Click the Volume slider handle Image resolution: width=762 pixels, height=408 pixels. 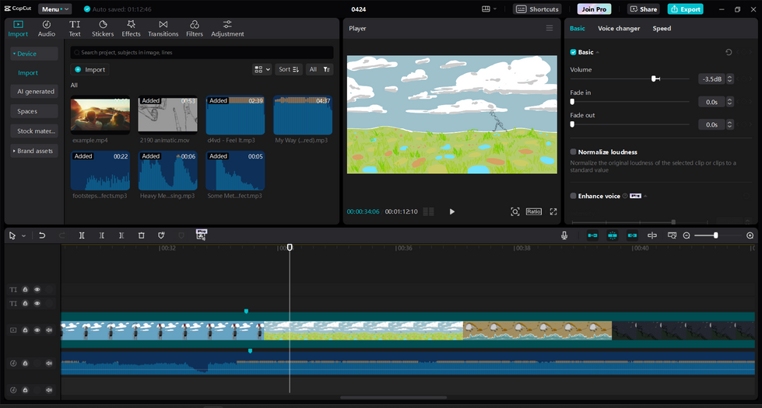pos(654,78)
